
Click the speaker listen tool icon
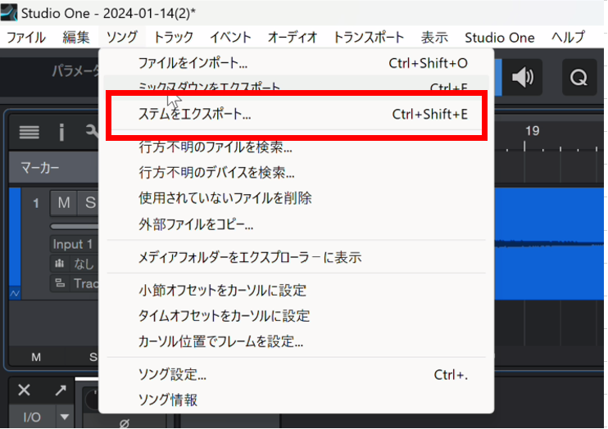point(522,77)
